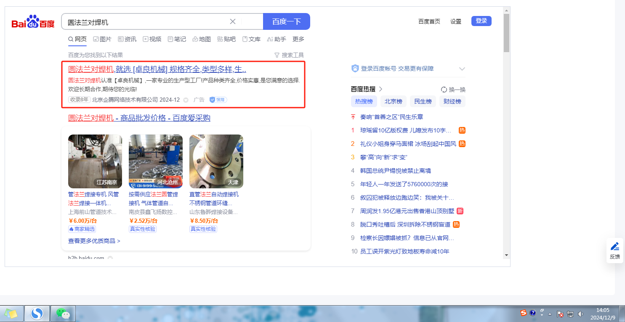Open the Action Center flag tray icon

(560, 314)
